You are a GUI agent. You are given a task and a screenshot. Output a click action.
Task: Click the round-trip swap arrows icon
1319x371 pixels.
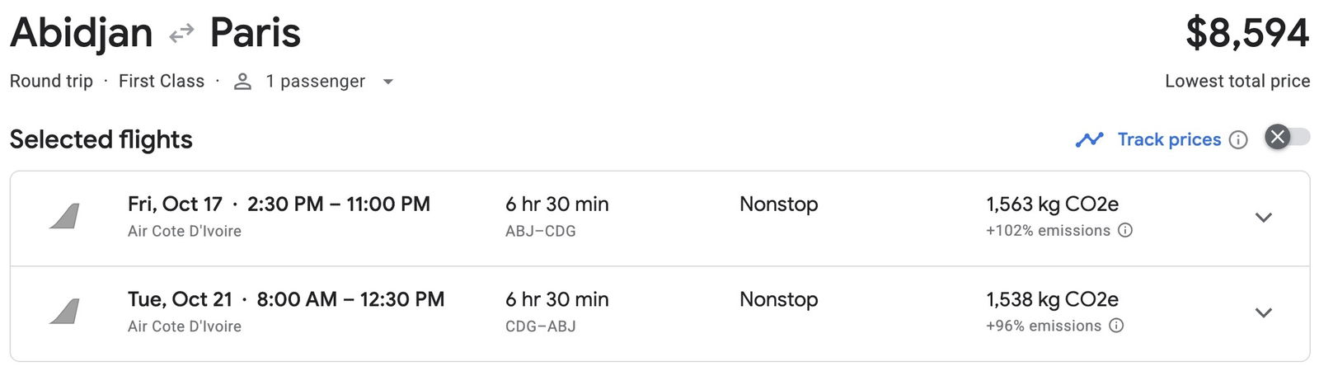point(181,33)
